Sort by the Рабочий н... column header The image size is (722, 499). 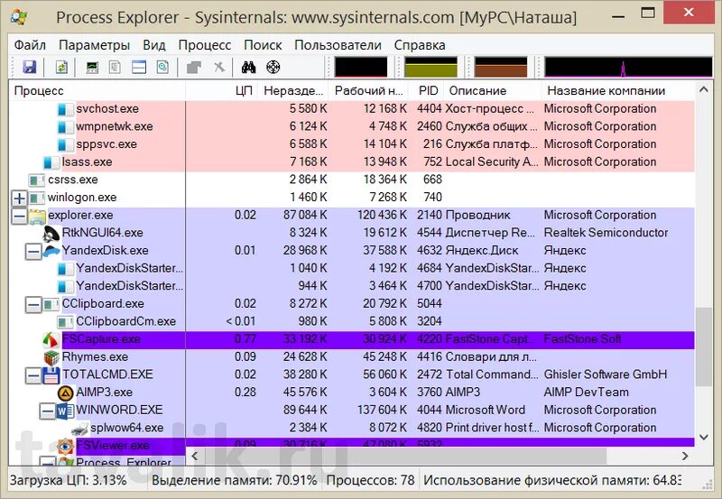click(368, 90)
